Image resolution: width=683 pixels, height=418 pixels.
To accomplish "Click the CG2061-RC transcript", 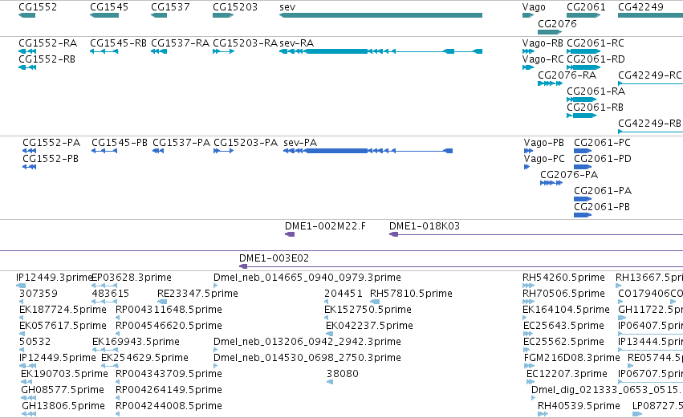I will [x=583, y=51].
